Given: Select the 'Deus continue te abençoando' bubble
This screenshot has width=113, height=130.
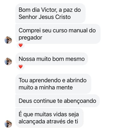Looking at the screenshot, I should click(58, 101).
